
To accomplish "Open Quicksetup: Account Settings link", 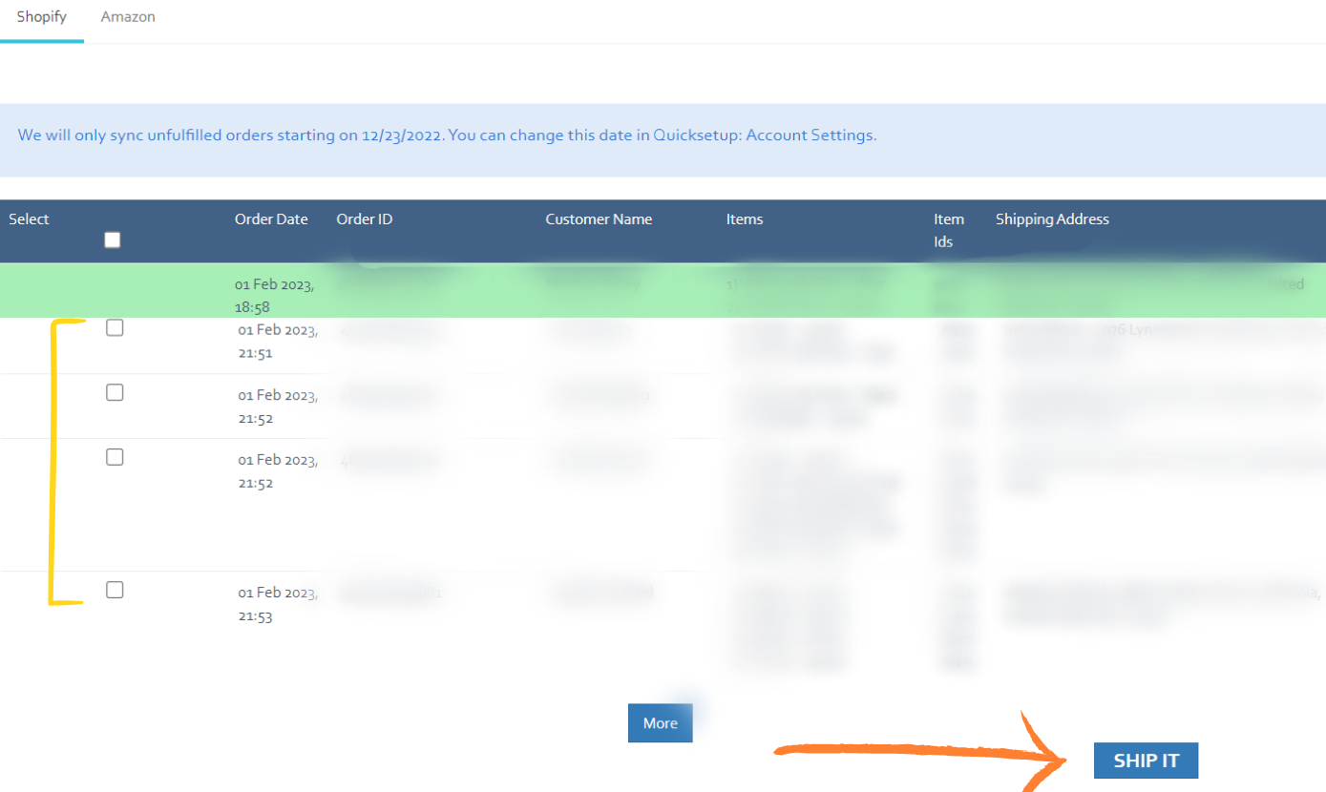I will point(763,135).
